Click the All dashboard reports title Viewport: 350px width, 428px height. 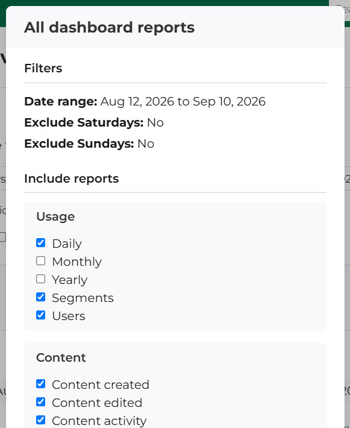pos(110,28)
